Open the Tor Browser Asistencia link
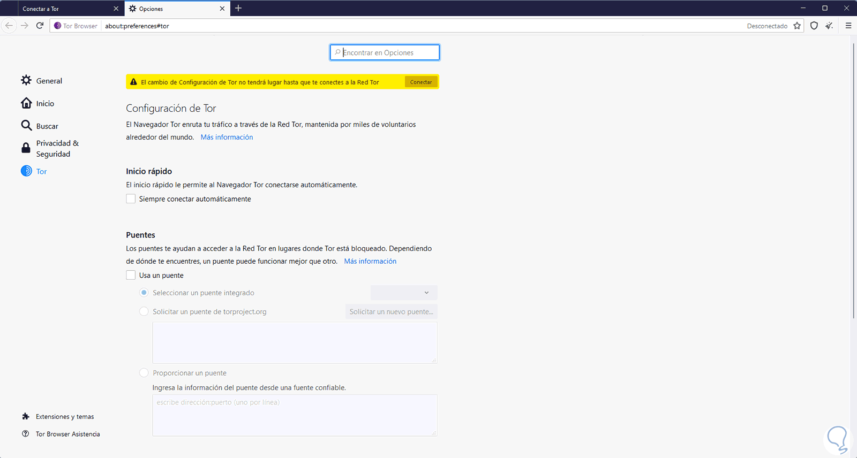857x458 pixels. [68, 434]
